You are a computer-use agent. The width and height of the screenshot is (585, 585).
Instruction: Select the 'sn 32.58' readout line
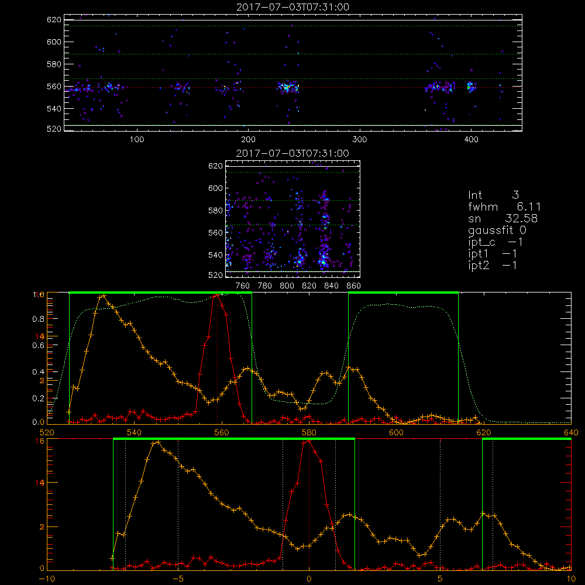coord(503,219)
